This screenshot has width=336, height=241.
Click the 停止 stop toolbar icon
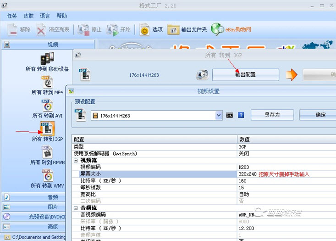tap(83, 30)
